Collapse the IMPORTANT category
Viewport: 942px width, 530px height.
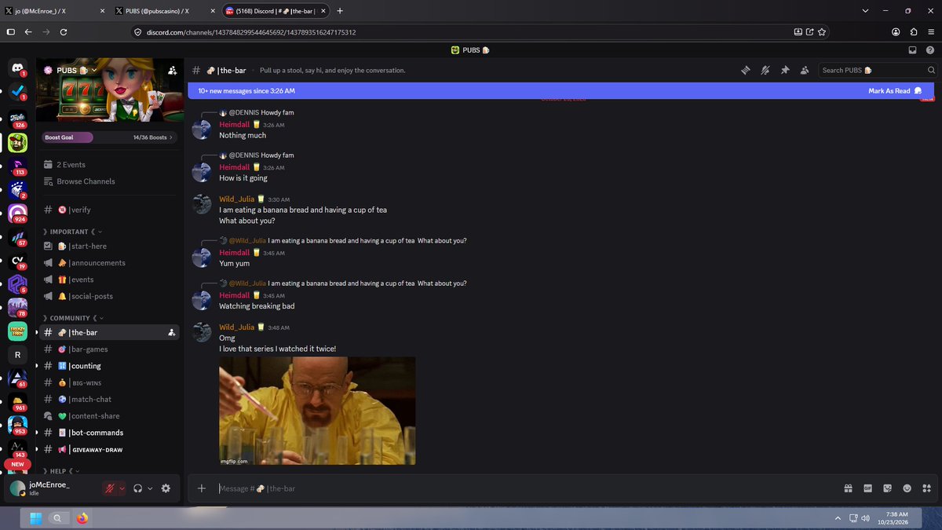pyautogui.click(x=72, y=232)
